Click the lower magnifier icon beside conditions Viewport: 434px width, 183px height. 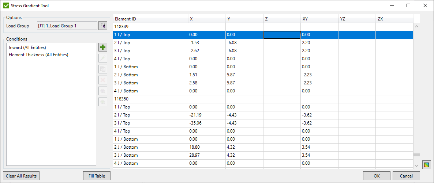point(103,102)
